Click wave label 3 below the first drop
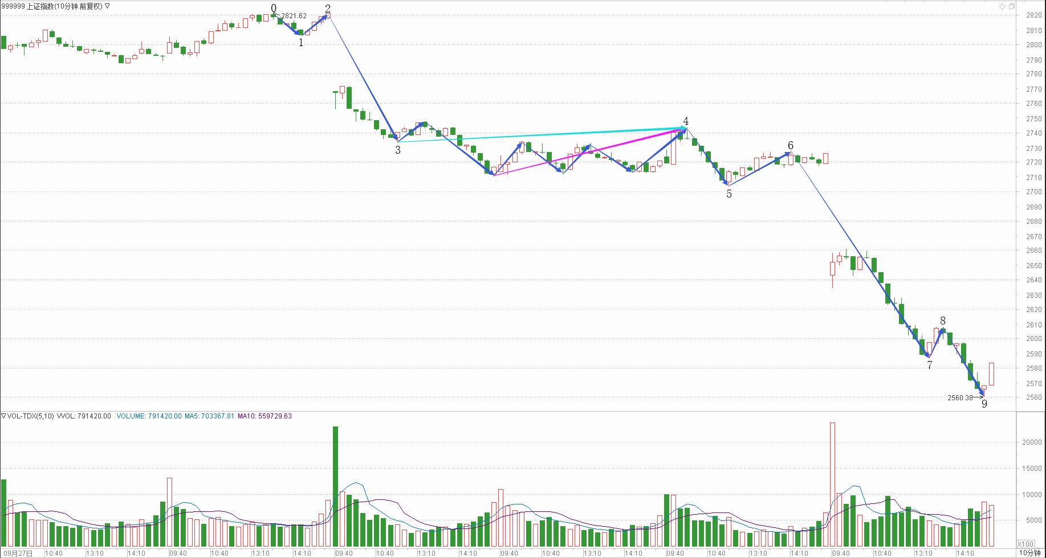Viewport: 1046px width, 558px height. (398, 150)
